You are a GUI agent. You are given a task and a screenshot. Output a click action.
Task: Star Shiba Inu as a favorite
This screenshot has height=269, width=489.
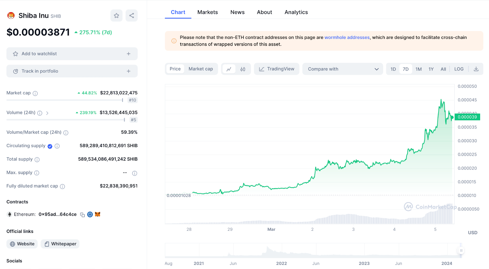tap(116, 16)
